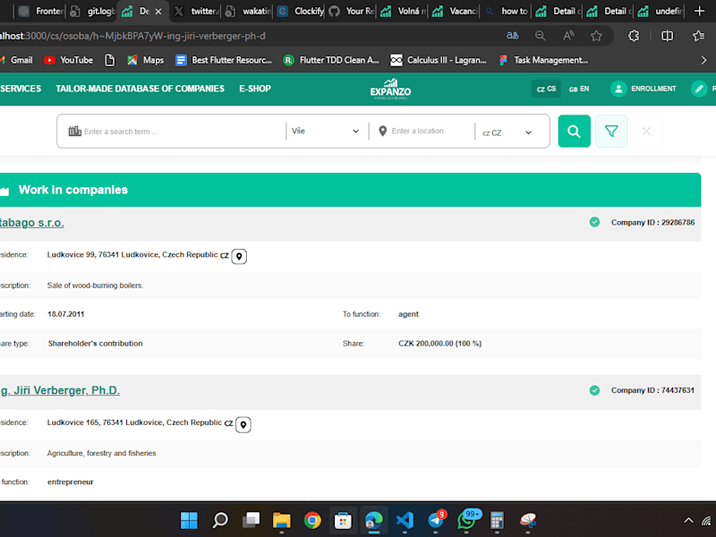
Task: Click the 'Work in companies' header
Action: coord(73,190)
